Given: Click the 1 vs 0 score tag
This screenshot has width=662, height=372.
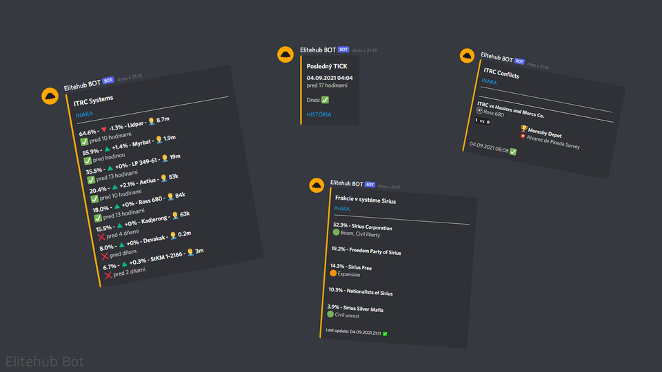Looking at the screenshot, I should coord(482,121).
